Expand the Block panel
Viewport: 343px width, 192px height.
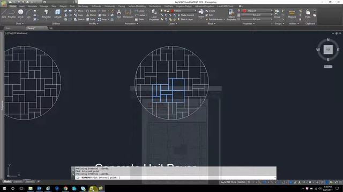[211, 23]
